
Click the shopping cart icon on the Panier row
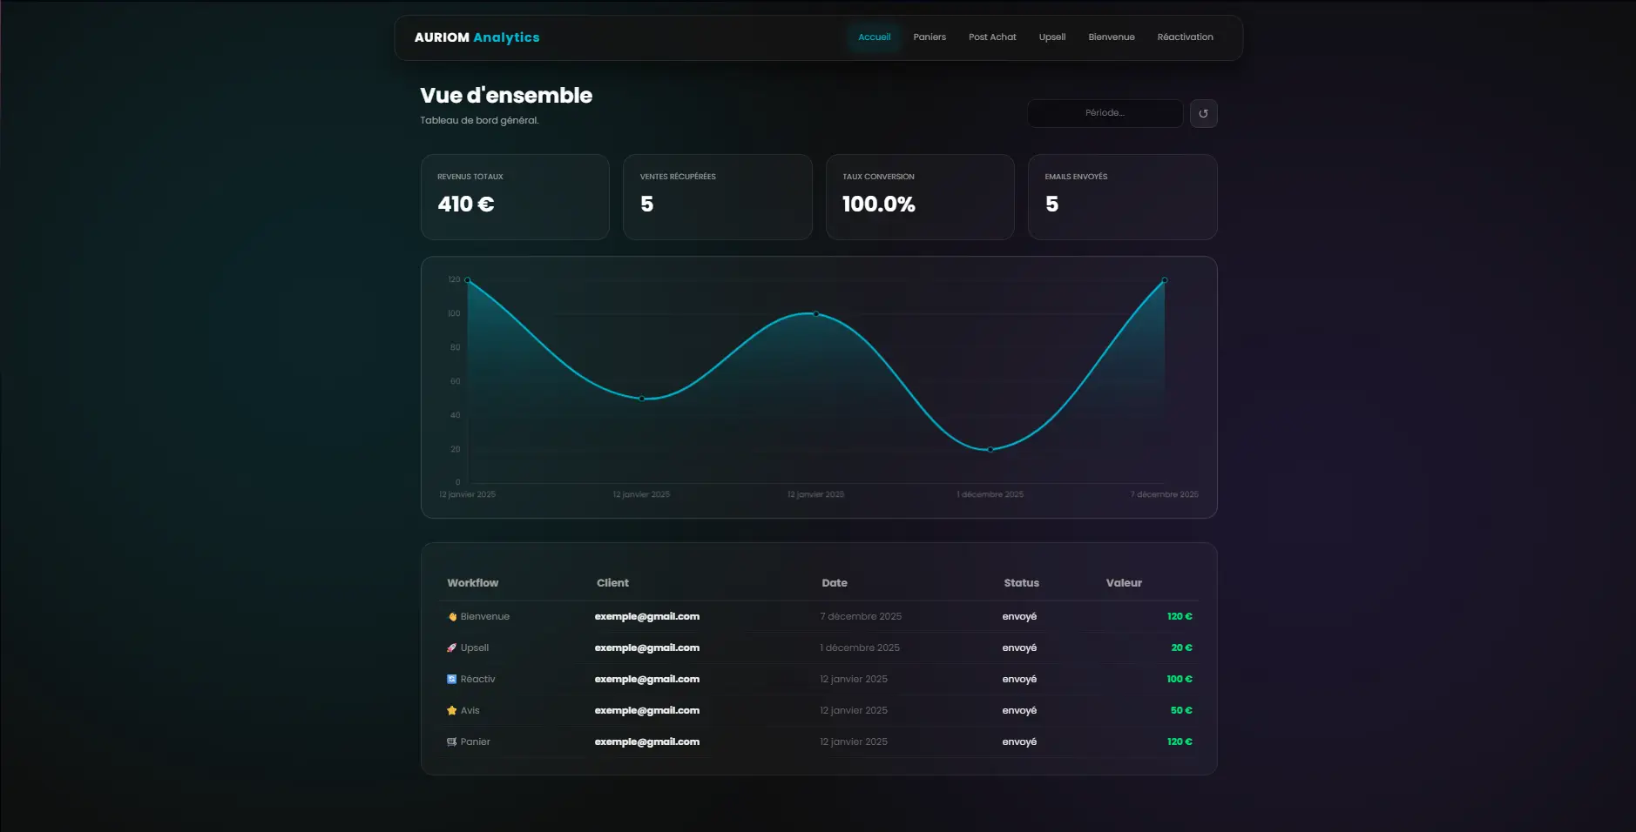point(451,741)
